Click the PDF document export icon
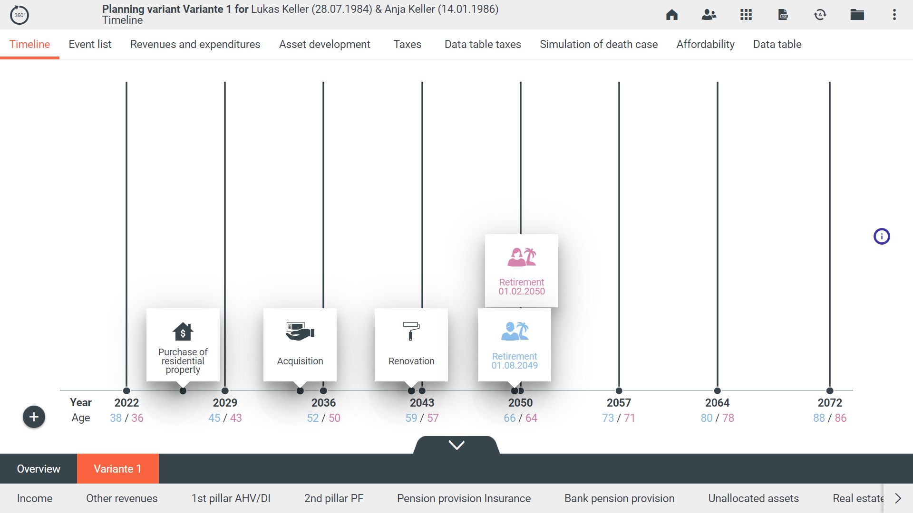This screenshot has height=513, width=913. [783, 15]
